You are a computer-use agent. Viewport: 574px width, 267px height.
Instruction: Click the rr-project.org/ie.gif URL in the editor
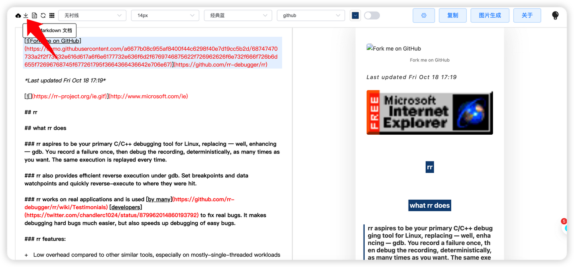70,96
